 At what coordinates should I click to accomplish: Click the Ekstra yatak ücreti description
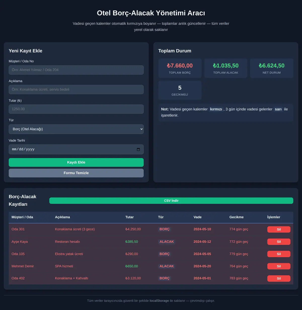[69, 254]
